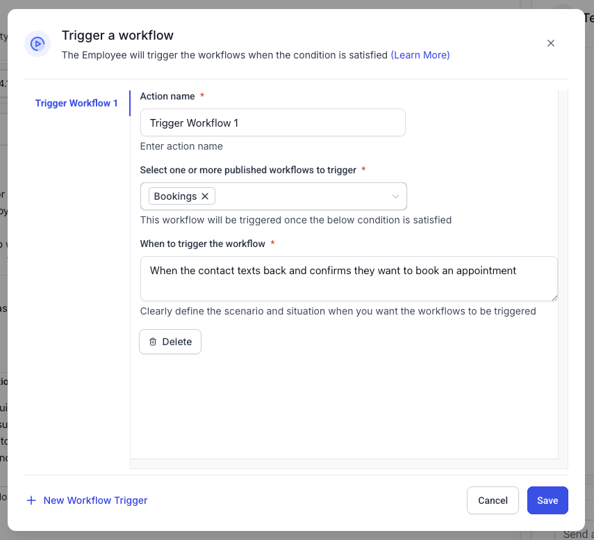Open the Learn More link
This screenshot has width=594, height=540.
click(x=420, y=55)
